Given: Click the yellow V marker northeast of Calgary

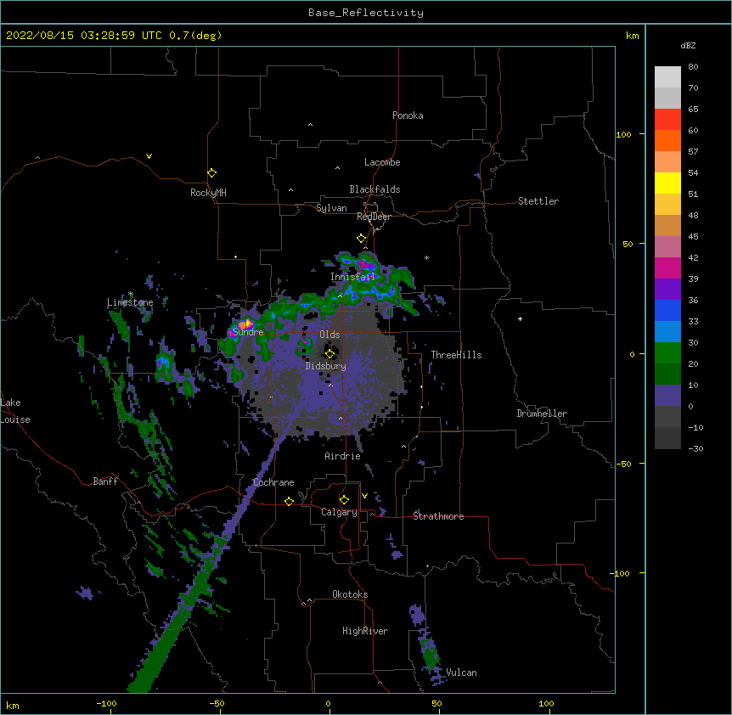Looking at the screenshot, I should tap(364, 496).
